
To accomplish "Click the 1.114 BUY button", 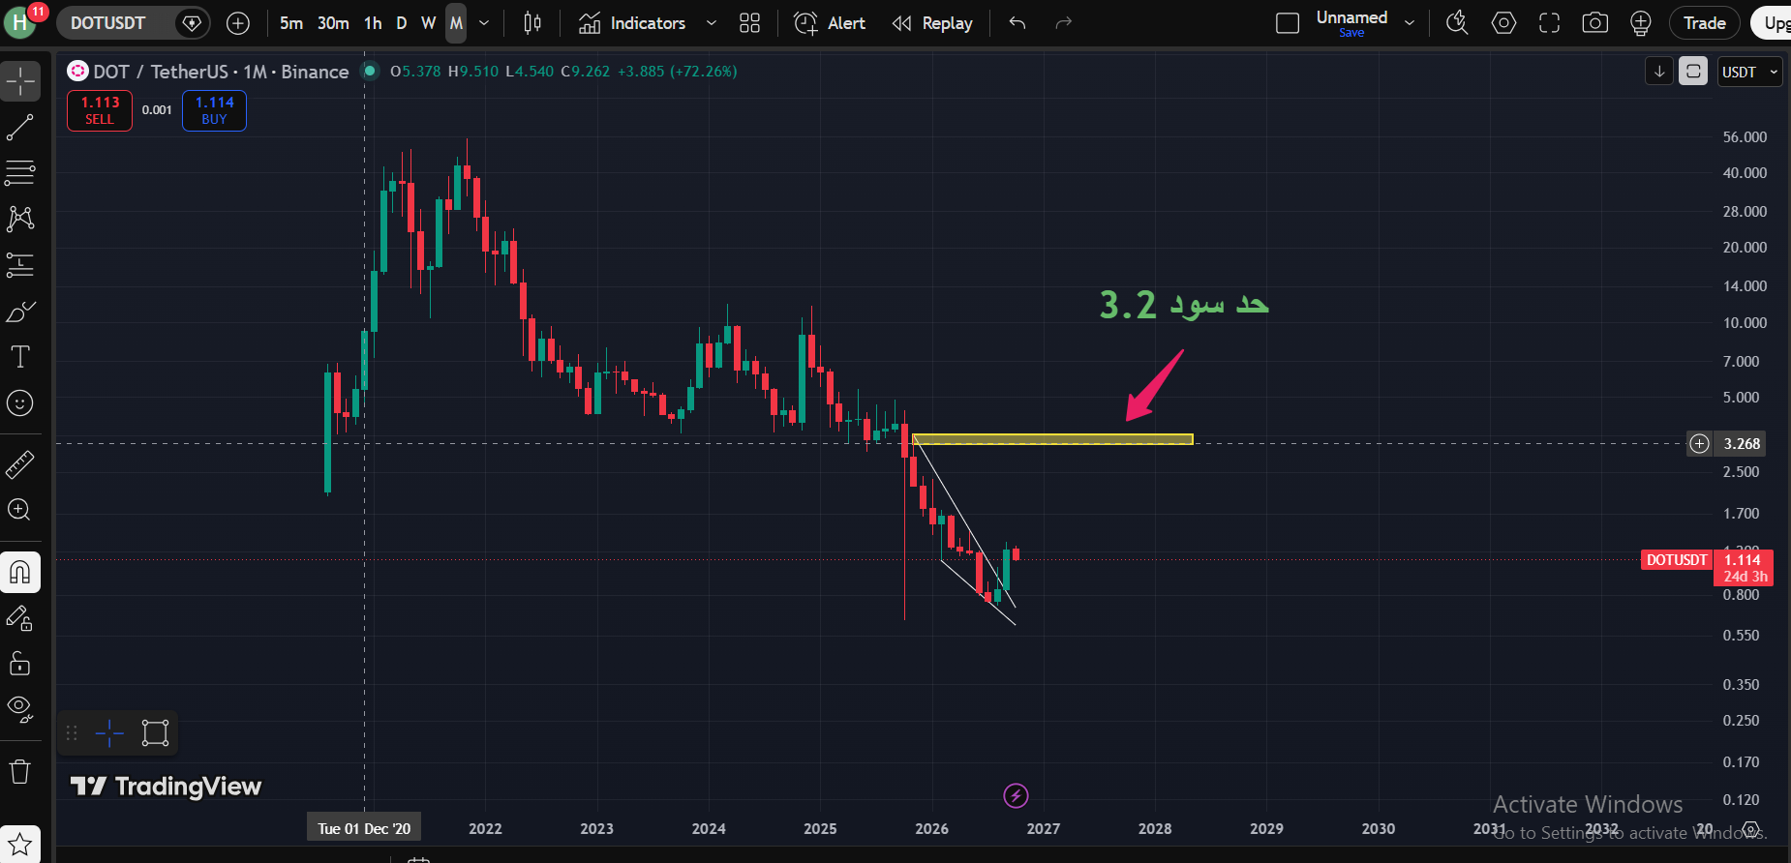I will 214,110.
